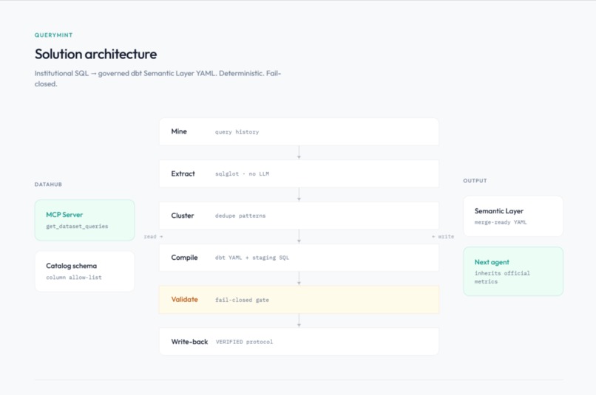The width and height of the screenshot is (596, 395).
Task: Click the Mine step card
Action: tap(299, 131)
